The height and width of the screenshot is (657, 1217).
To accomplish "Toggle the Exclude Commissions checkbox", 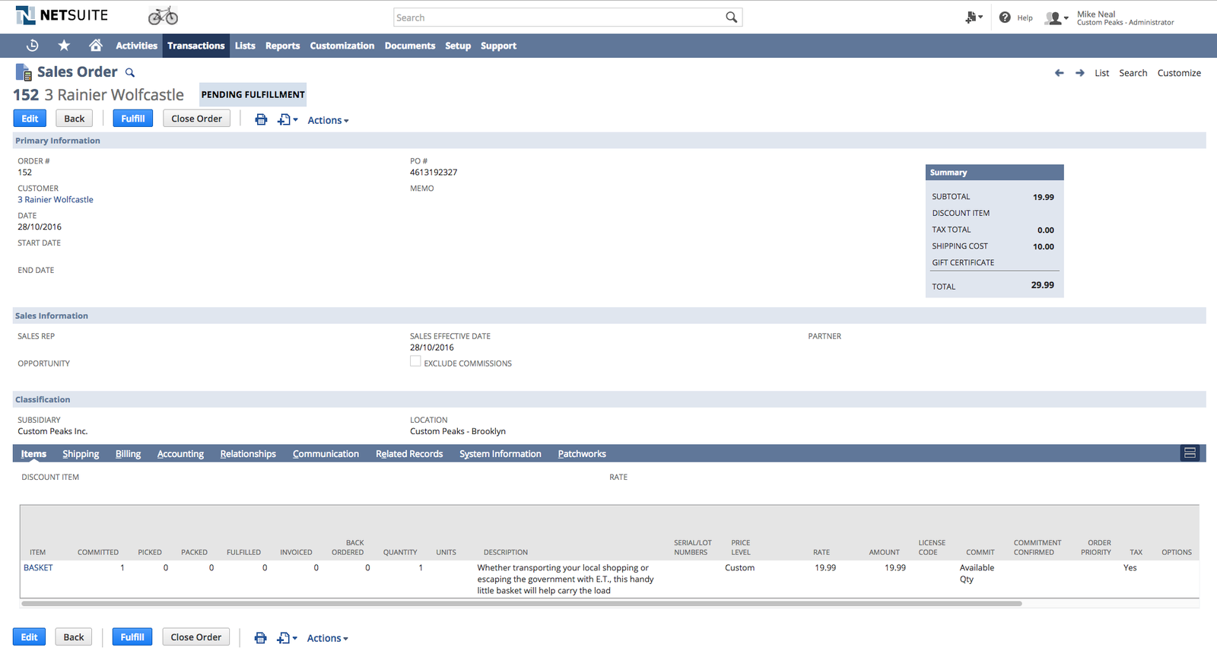I will click(x=415, y=361).
